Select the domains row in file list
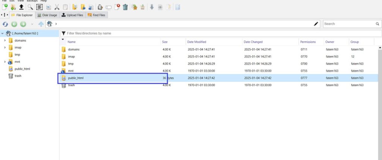This screenshot has width=382, height=160. tap(219, 49)
